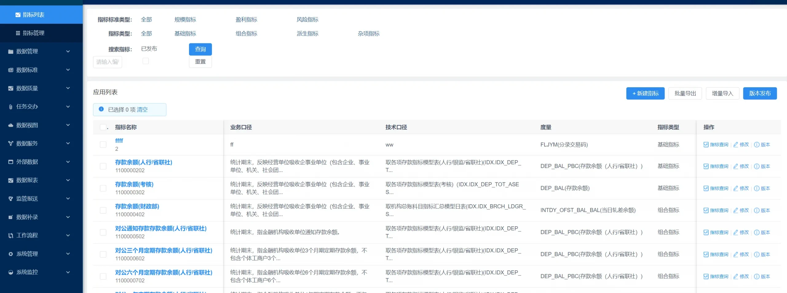Expand the 数据质量 menu arrow
This screenshot has width=787, height=293.
click(68, 88)
